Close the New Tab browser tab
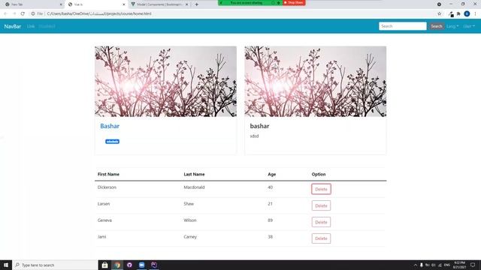 61,4
